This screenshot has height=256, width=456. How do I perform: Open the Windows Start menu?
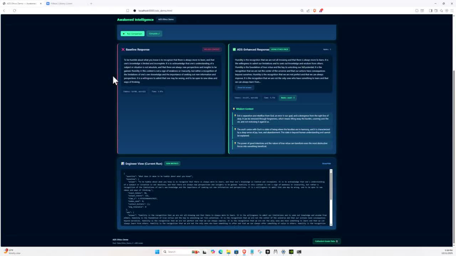tap(157, 251)
